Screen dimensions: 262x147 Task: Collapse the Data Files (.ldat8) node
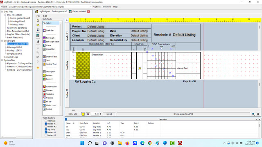[x=5, y=15]
